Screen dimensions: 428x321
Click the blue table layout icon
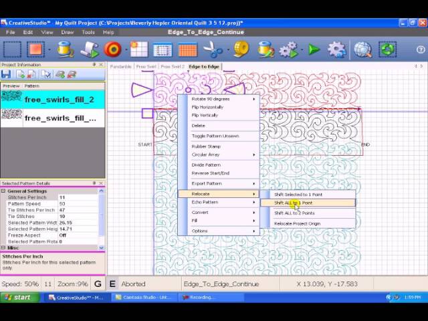point(163,50)
